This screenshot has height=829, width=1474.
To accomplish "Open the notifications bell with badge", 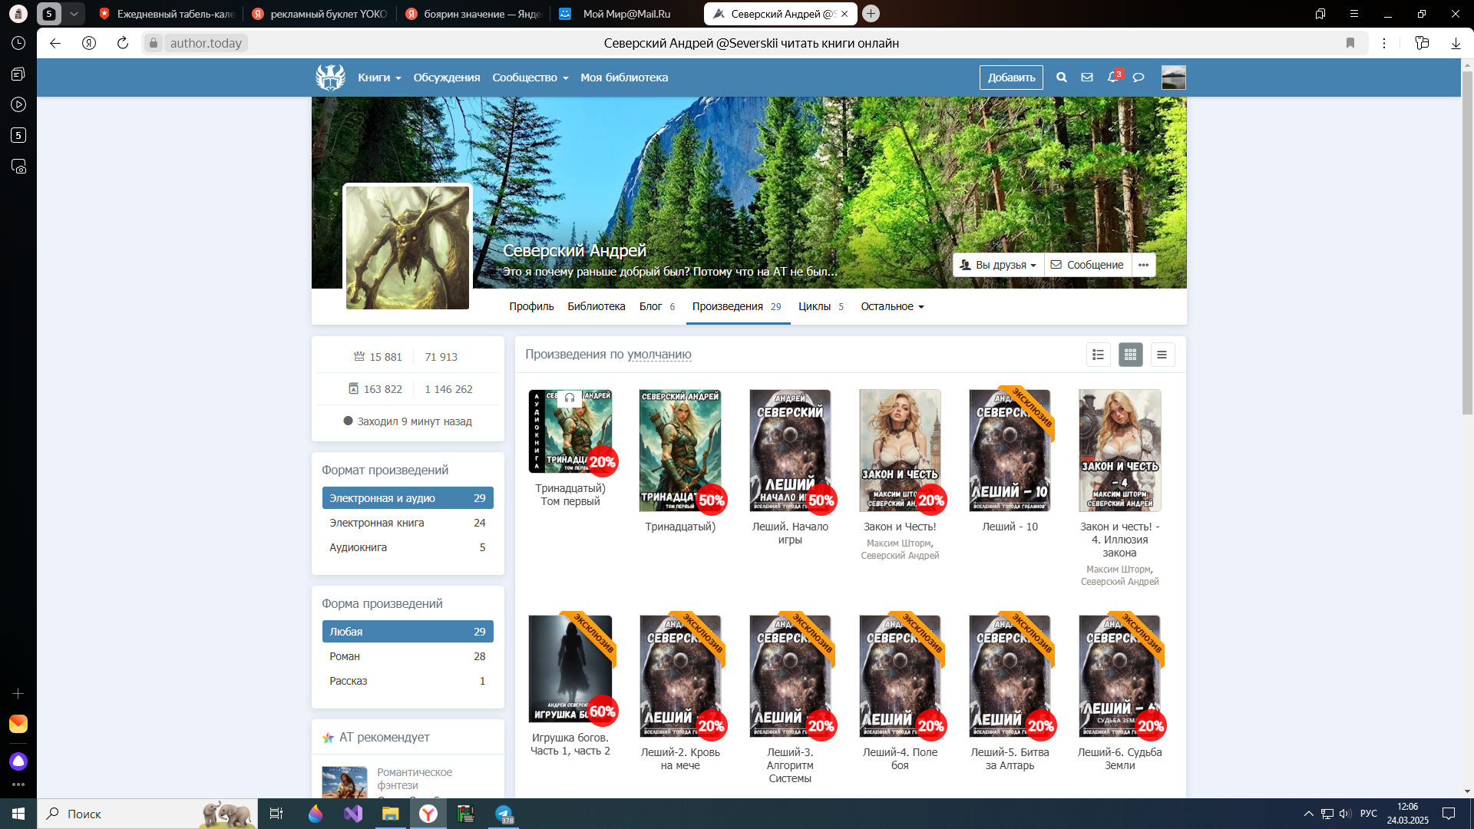I will 1112,78.
